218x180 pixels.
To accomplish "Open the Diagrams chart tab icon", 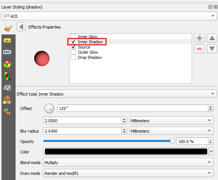I will (7, 76).
